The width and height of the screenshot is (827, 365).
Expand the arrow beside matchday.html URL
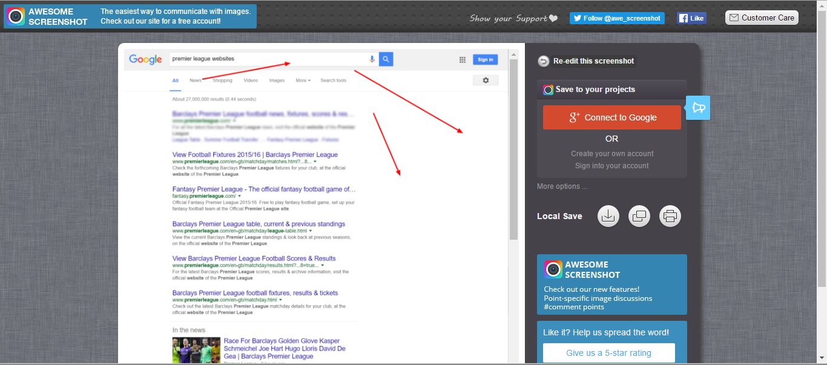(282, 300)
